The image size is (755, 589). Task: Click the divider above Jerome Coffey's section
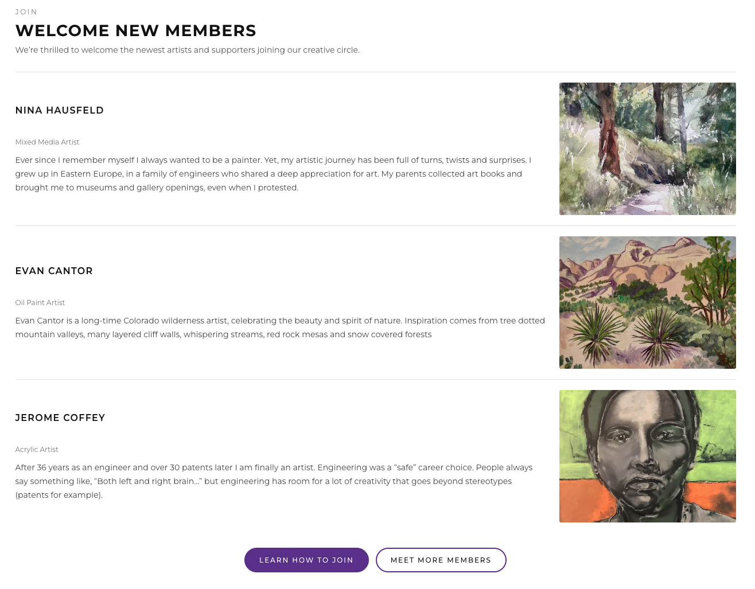[x=375, y=379]
